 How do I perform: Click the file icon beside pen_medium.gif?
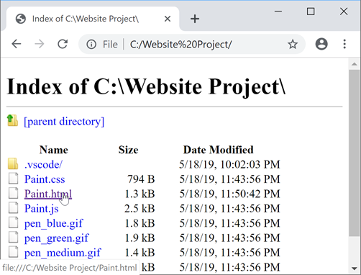14,252
